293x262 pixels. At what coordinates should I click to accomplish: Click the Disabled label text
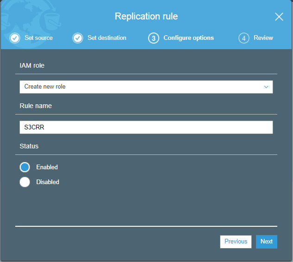[x=48, y=182]
